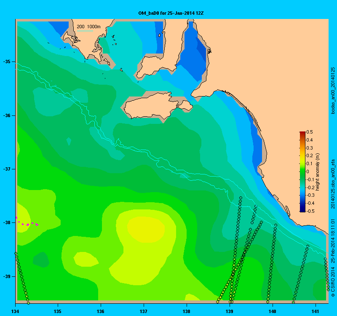Click the colorbar tick label "0.3"
The width and height of the screenshot is (337, 316).
click(310, 148)
